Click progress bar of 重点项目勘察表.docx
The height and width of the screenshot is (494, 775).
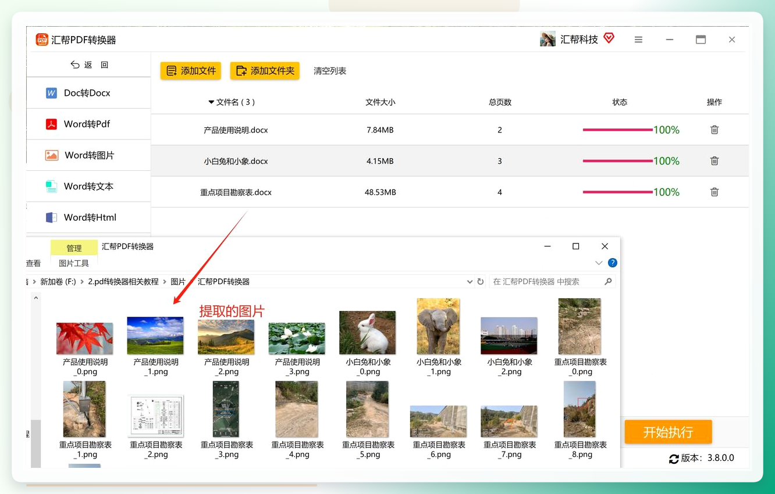point(617,192)
